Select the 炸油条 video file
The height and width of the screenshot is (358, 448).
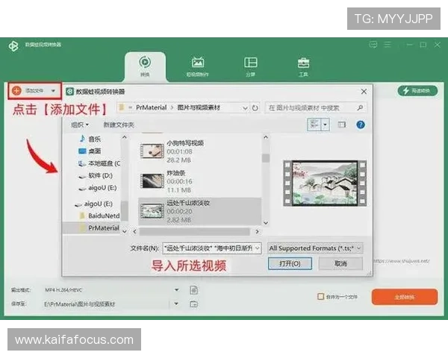(199, 181)
